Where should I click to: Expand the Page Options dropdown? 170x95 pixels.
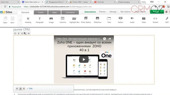[x=141, y=12]
